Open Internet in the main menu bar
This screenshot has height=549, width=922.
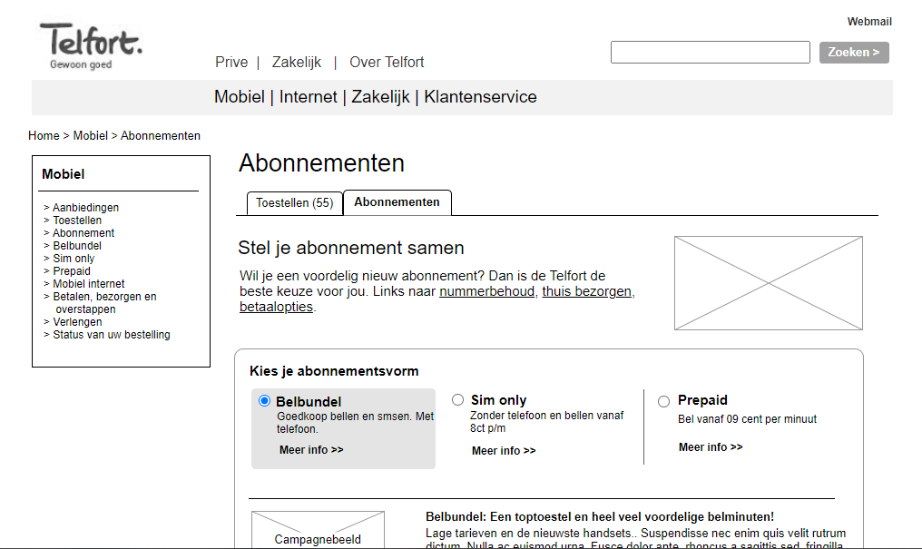pos(309,97)
